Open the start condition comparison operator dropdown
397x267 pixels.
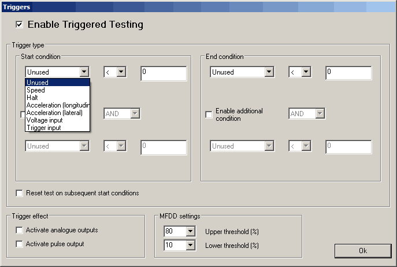[121, 72]
